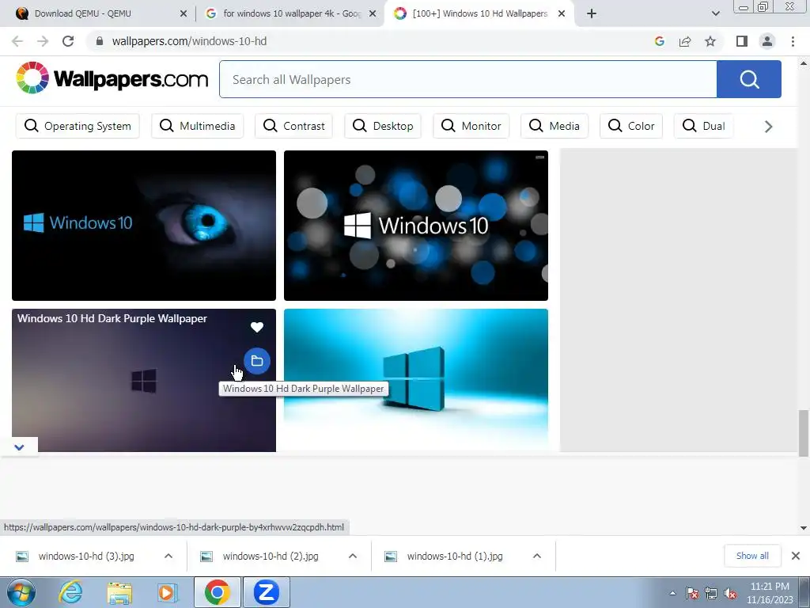Click the Action Center flag tray icon
The height and width of the screenshot is (608, 810).
click(x=692, y=593)
